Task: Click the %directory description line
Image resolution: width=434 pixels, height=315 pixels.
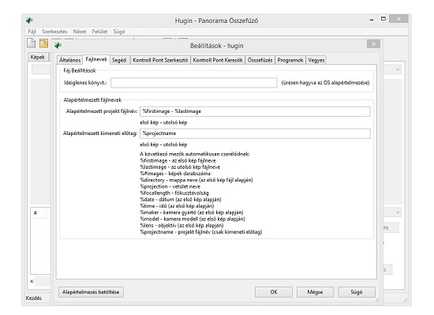Action: pyautogui.click(x=196, y=180)
